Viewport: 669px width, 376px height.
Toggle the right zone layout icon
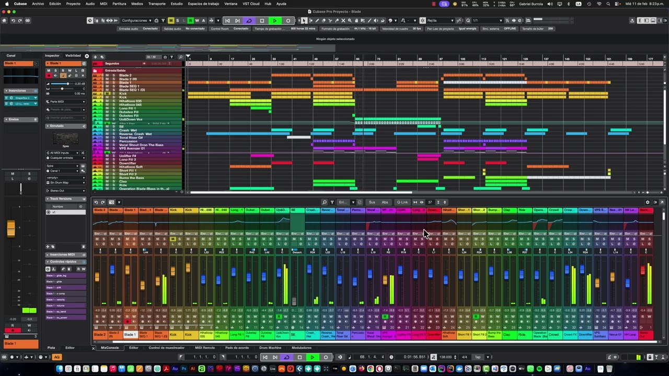660,20
